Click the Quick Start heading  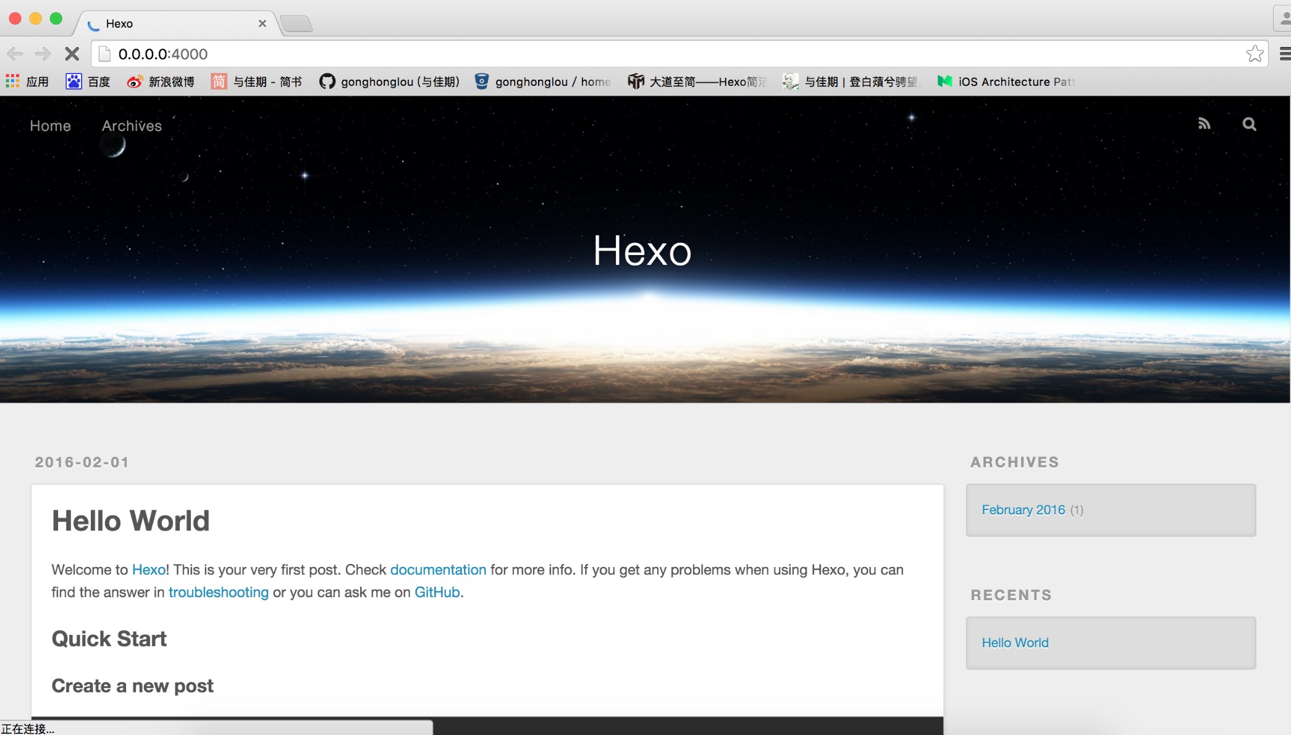click(x=109, y=639)
